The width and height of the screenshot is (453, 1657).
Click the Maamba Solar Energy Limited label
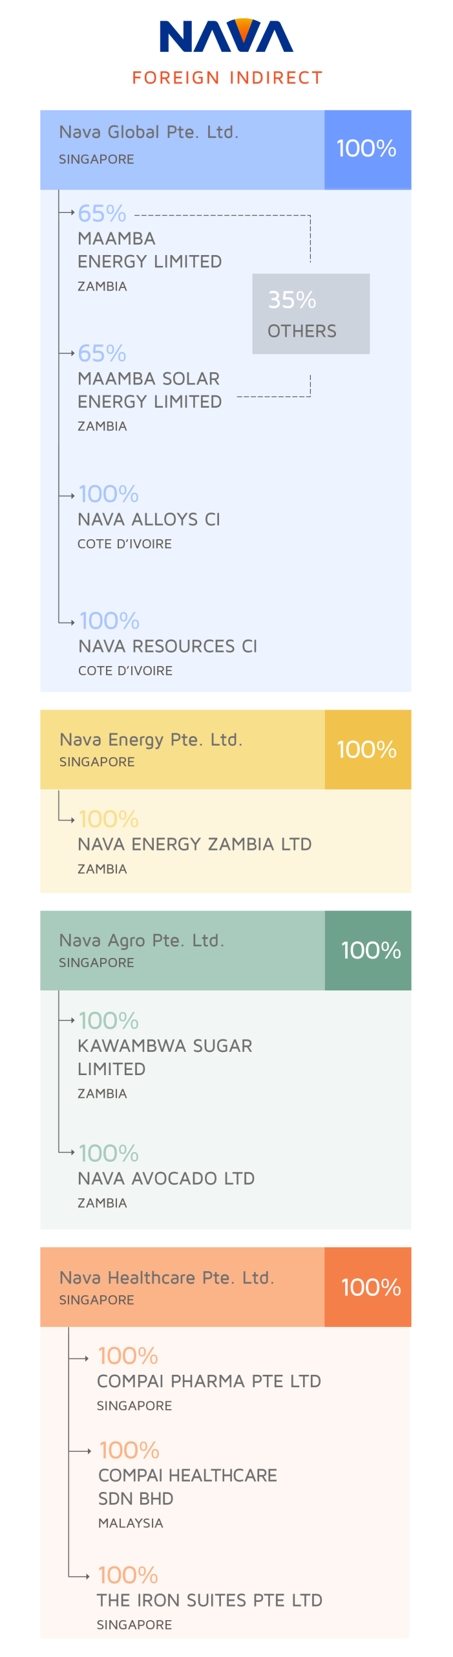point(149,390)
